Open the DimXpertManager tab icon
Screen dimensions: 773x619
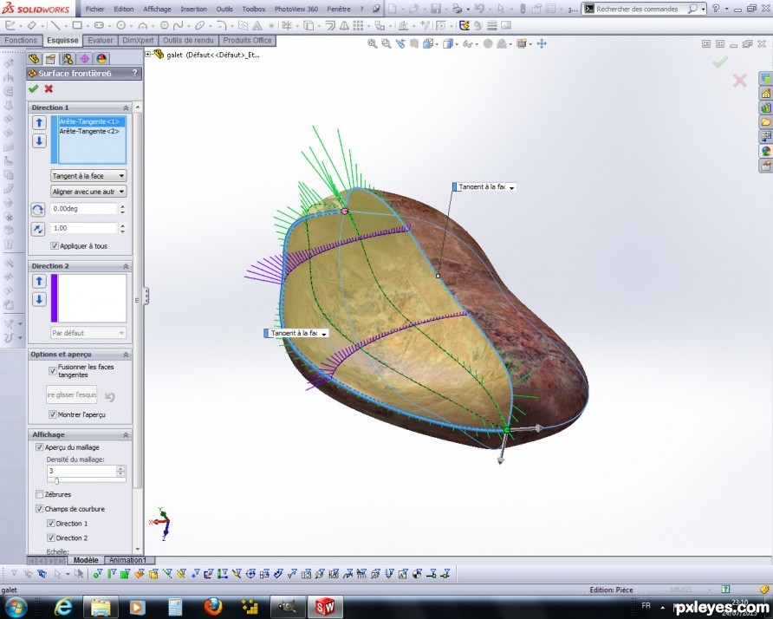(x=84, y=59)
